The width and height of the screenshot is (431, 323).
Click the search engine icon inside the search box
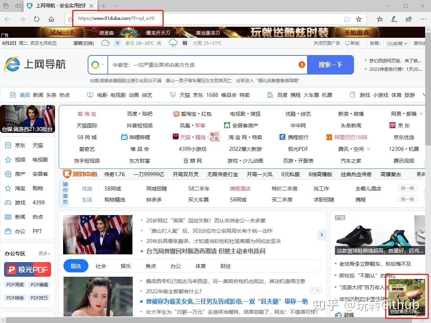pyautogui.click(x=96, y=64)
